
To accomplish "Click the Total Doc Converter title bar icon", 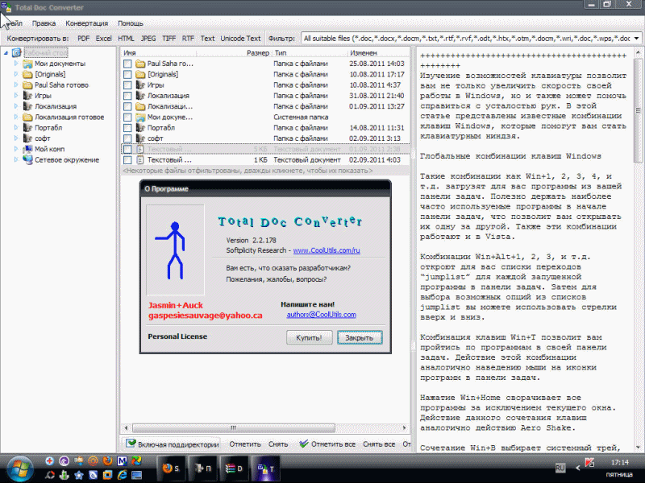I will (6, 7).
